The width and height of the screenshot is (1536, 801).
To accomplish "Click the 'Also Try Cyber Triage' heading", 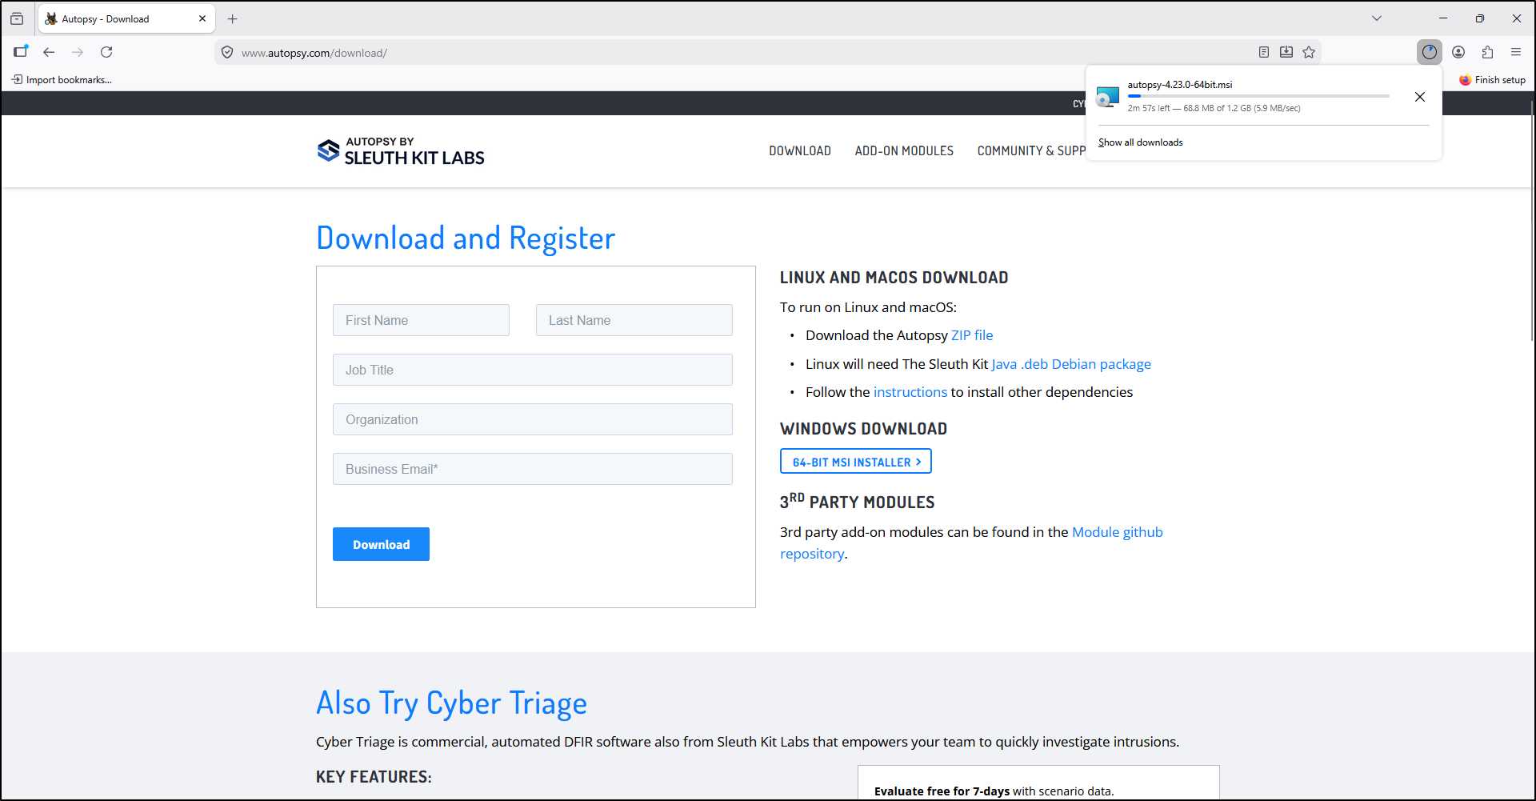I will tap(452, 703).
